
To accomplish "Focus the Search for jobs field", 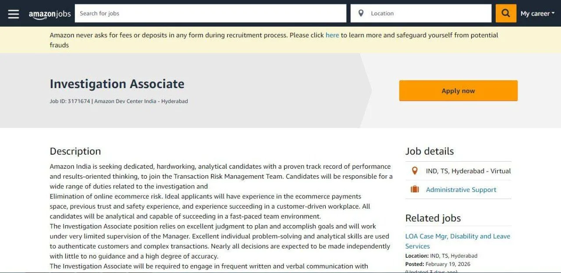I will pos(210,14).
